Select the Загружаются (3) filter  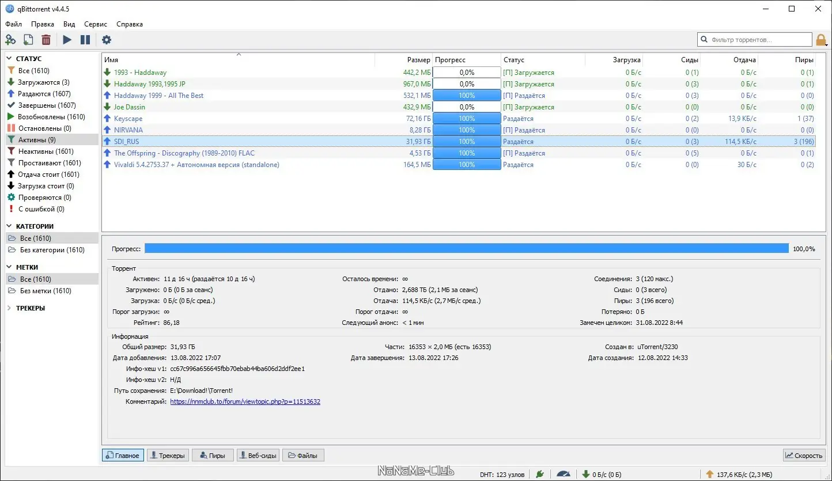click(52, 82)
